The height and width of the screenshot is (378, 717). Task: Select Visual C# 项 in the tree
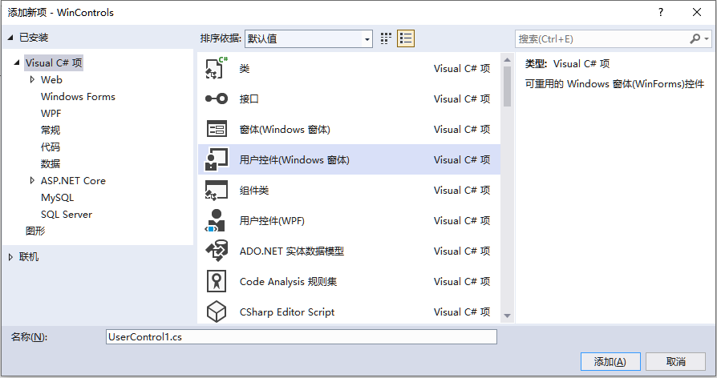point(54,62)
